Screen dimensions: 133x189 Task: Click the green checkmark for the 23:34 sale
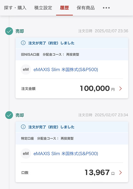[x=9, y=115]
